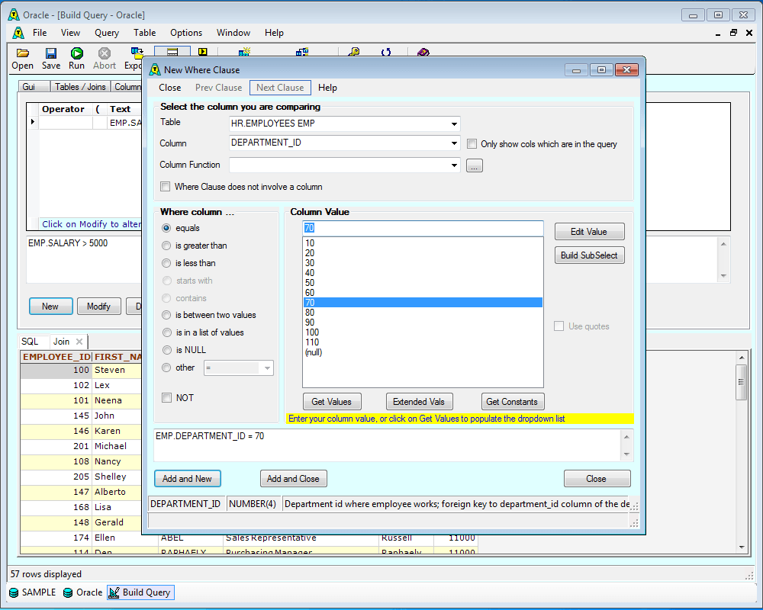Image resolution: width=763 pixels, height=610 pixels.
Task: Click the Extended Vals button
Action: coord(419,402)
